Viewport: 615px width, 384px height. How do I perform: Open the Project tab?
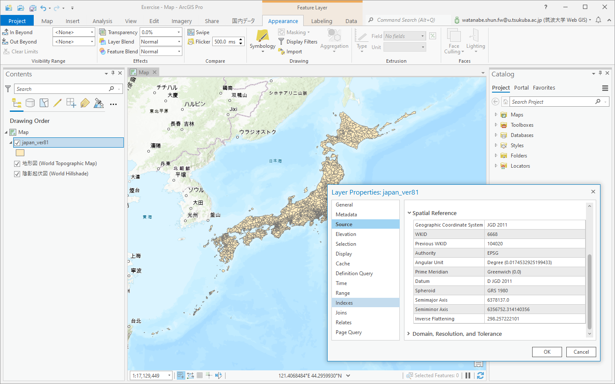[17, 21]
